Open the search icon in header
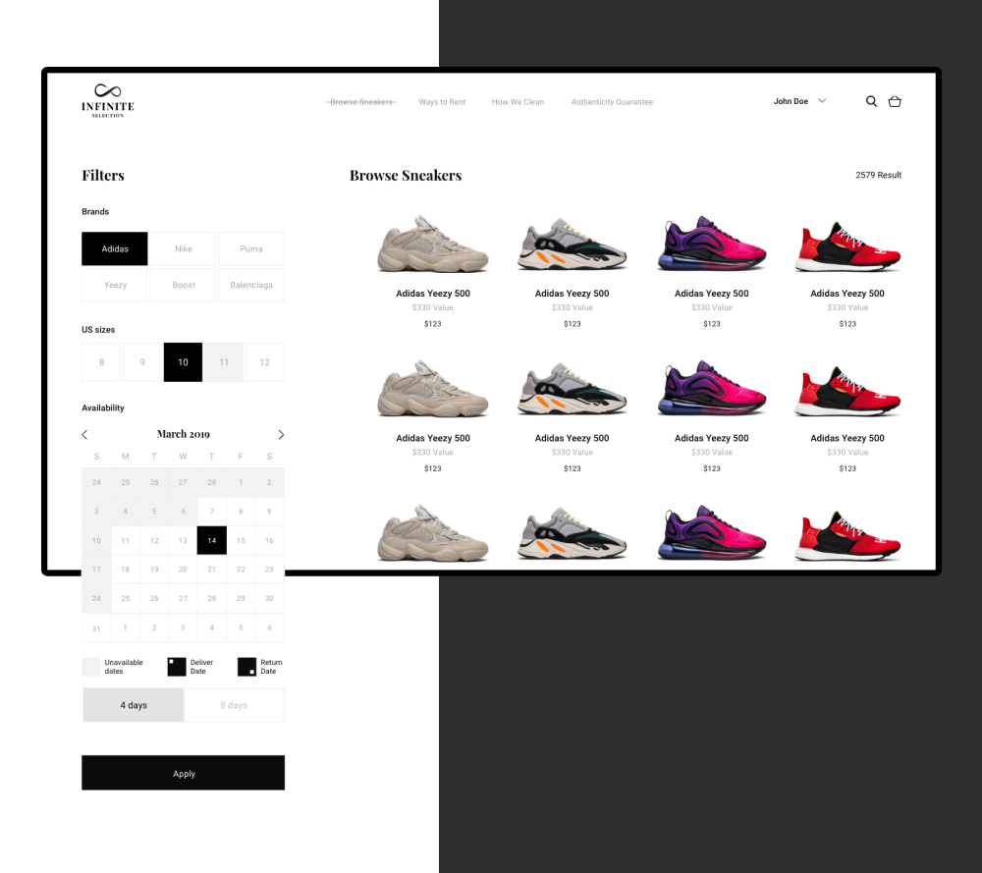This screenshot has height=873, width=982. 871,101
